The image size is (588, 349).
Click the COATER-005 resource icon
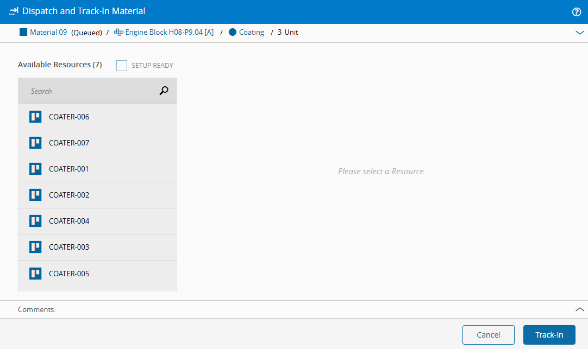[35, 274]
